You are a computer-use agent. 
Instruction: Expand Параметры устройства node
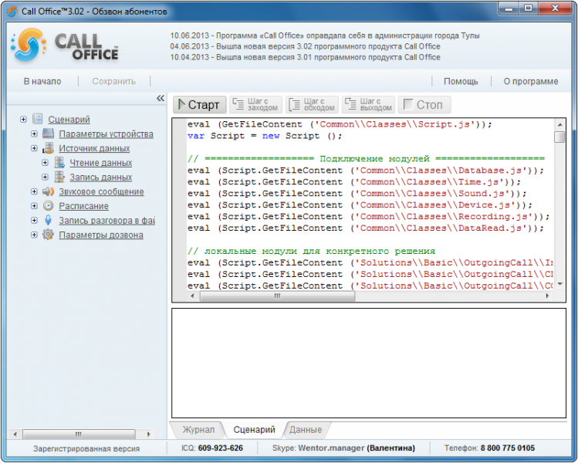coord(34,133)
